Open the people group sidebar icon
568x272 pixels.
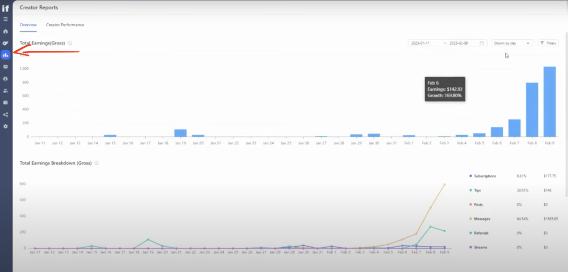pos(6,91)
